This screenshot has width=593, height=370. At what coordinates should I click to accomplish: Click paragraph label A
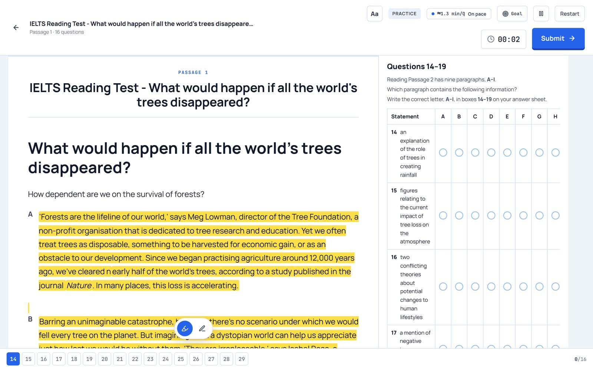pos(30,214)
